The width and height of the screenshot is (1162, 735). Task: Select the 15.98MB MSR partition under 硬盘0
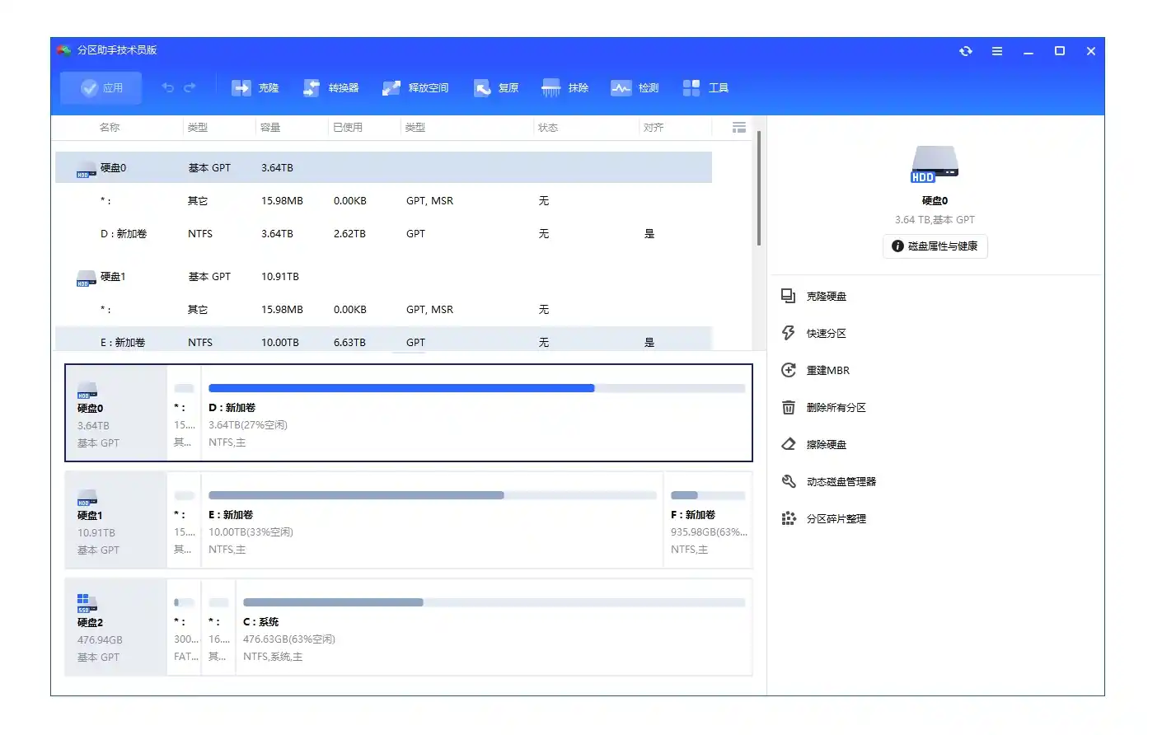click(x=383, y=201)
